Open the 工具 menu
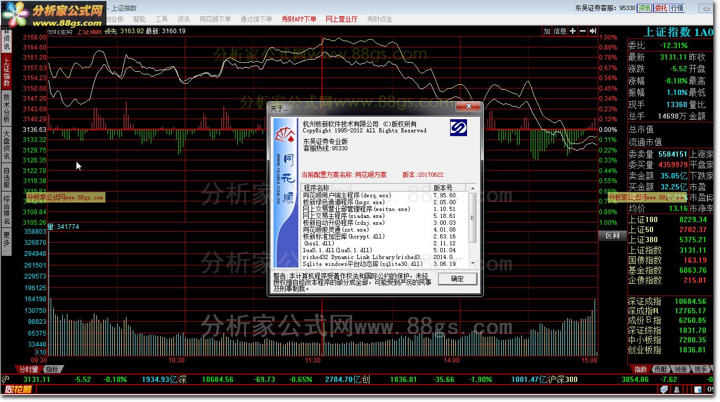This screenshot has width=720, height=402. (x=161, y=19)
